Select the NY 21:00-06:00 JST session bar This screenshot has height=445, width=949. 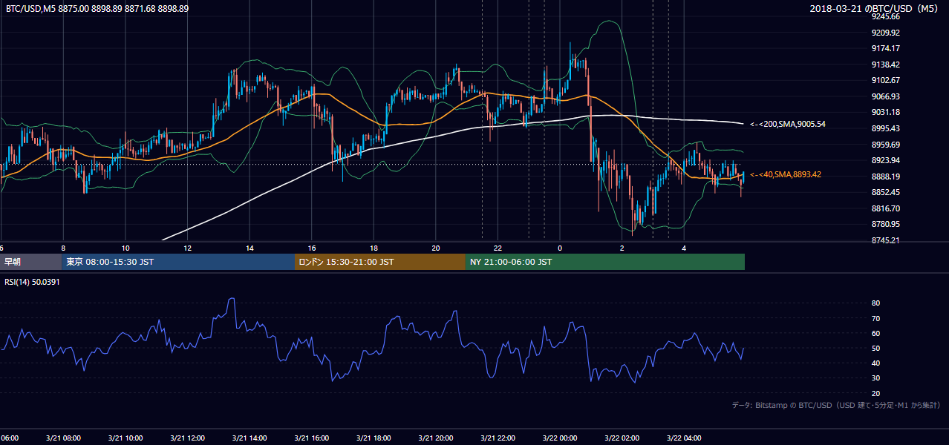(605, 262)
